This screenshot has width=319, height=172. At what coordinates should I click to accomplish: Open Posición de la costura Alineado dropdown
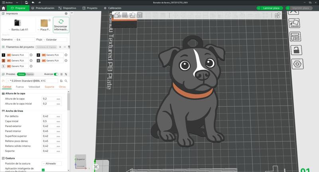point(52,164)
